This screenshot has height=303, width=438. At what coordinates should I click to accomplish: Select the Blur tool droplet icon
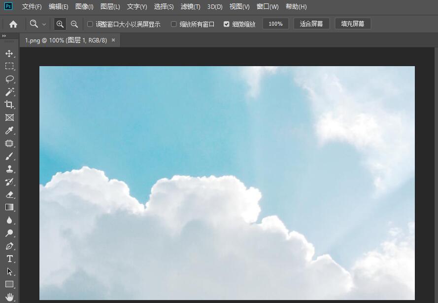tap(9, 221)
